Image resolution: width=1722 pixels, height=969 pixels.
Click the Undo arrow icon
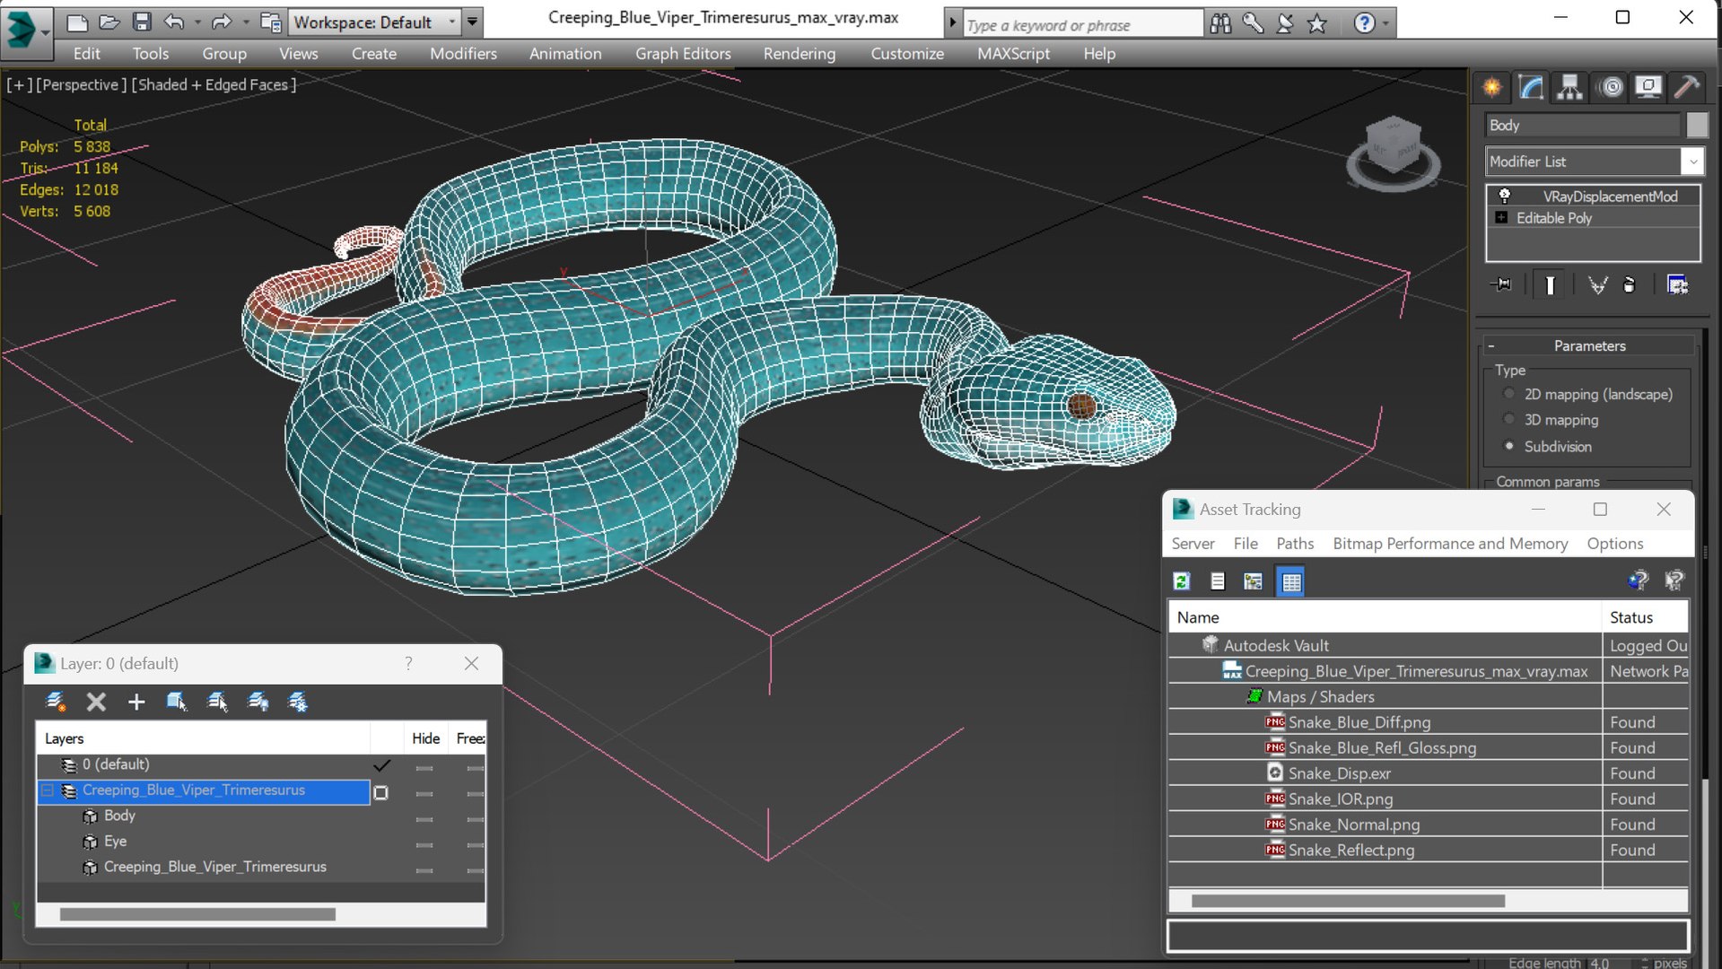175,22
